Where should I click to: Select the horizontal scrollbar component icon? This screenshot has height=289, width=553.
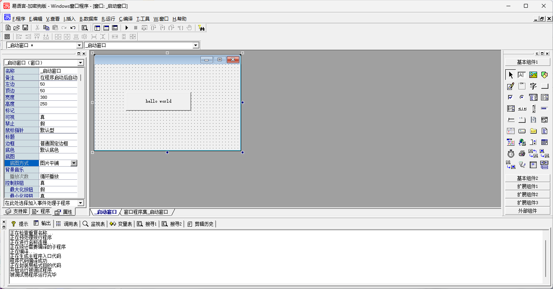[522, 108]
